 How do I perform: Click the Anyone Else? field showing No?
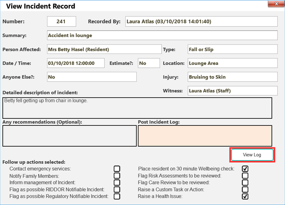[x=92, y=77]
